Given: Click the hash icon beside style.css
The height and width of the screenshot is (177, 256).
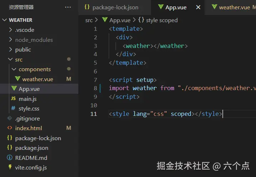Looking at the screenshot, I should coord(13,108).
